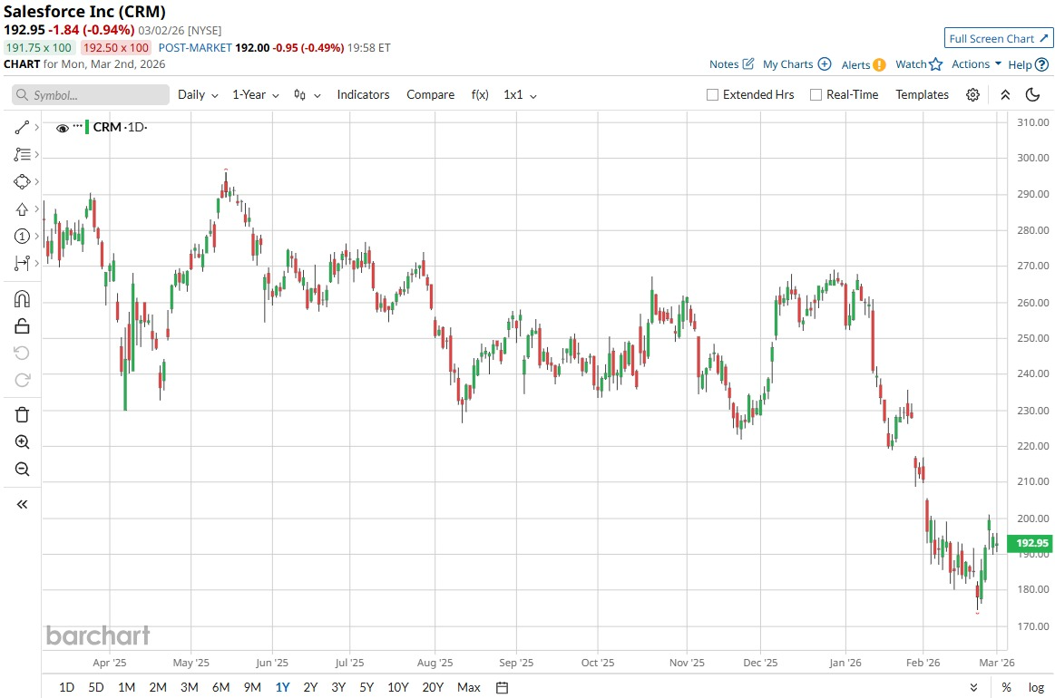The height and width of the screenshot is (698, 1055).
Task: Open the candlestick chart type menu
Action: tap(307, 95)
